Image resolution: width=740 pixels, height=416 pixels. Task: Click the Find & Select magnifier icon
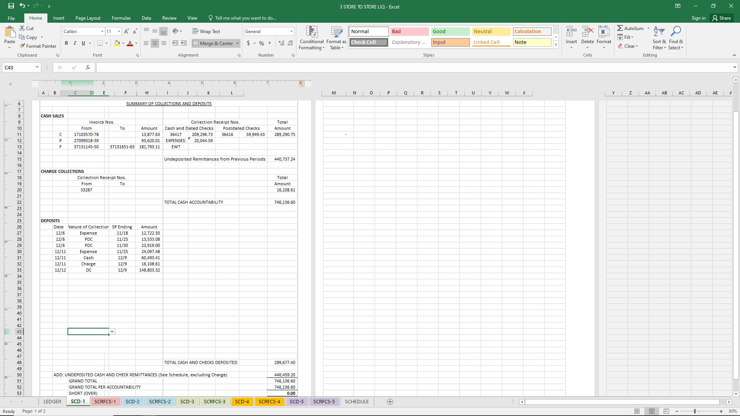point(676,32)
